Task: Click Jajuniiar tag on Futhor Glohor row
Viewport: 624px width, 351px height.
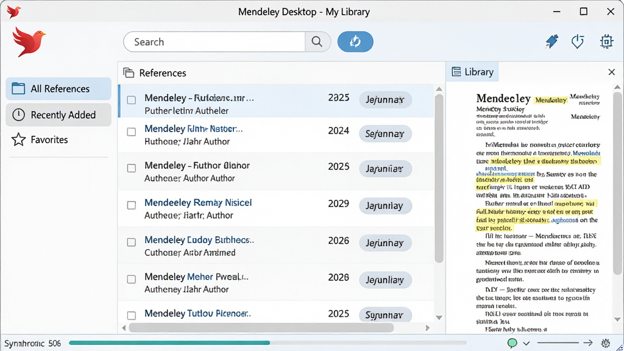Action: 385,169
